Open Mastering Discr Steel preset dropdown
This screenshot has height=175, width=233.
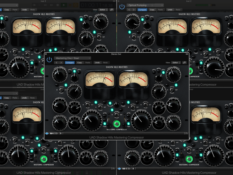(x=73, y=58)
